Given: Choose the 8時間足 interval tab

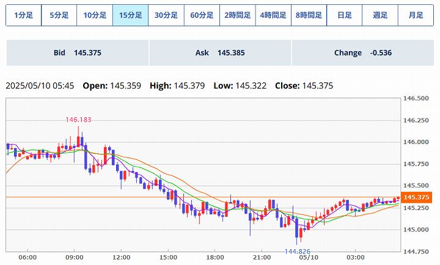Looking at the screenshot, I should point(309,15).
